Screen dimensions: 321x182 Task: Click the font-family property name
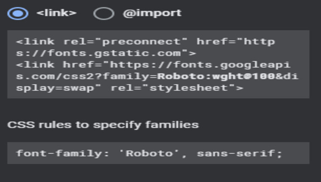59,154
